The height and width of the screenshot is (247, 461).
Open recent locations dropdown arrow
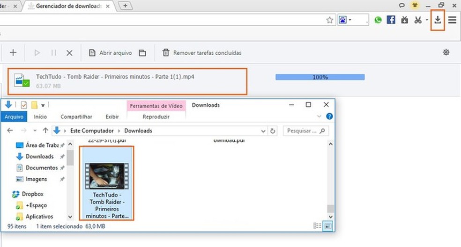point(35,131)
